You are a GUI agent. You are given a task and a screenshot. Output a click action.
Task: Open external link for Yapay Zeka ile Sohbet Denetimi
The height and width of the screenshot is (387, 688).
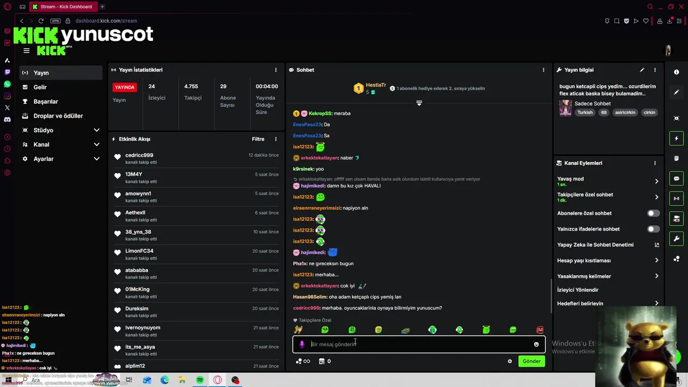click(x=656, y=245)
